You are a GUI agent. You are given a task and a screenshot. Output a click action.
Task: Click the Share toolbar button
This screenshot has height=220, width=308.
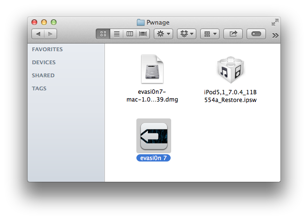coord(233,34)
